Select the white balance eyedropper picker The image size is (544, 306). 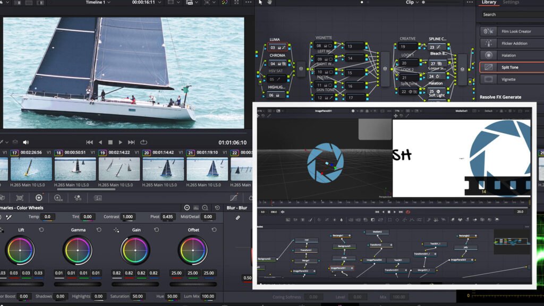point(8,217)
